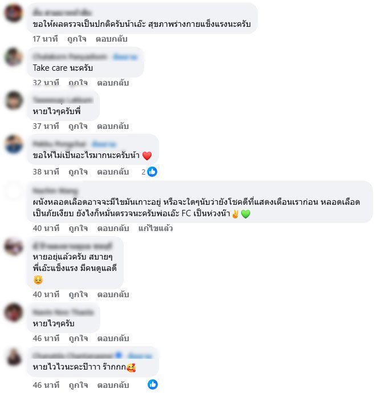Image resolution: width=375 pixels, height=393 pixels.
Task: Like the 17-minute comment with ถูกใจ
Action: 77,39
